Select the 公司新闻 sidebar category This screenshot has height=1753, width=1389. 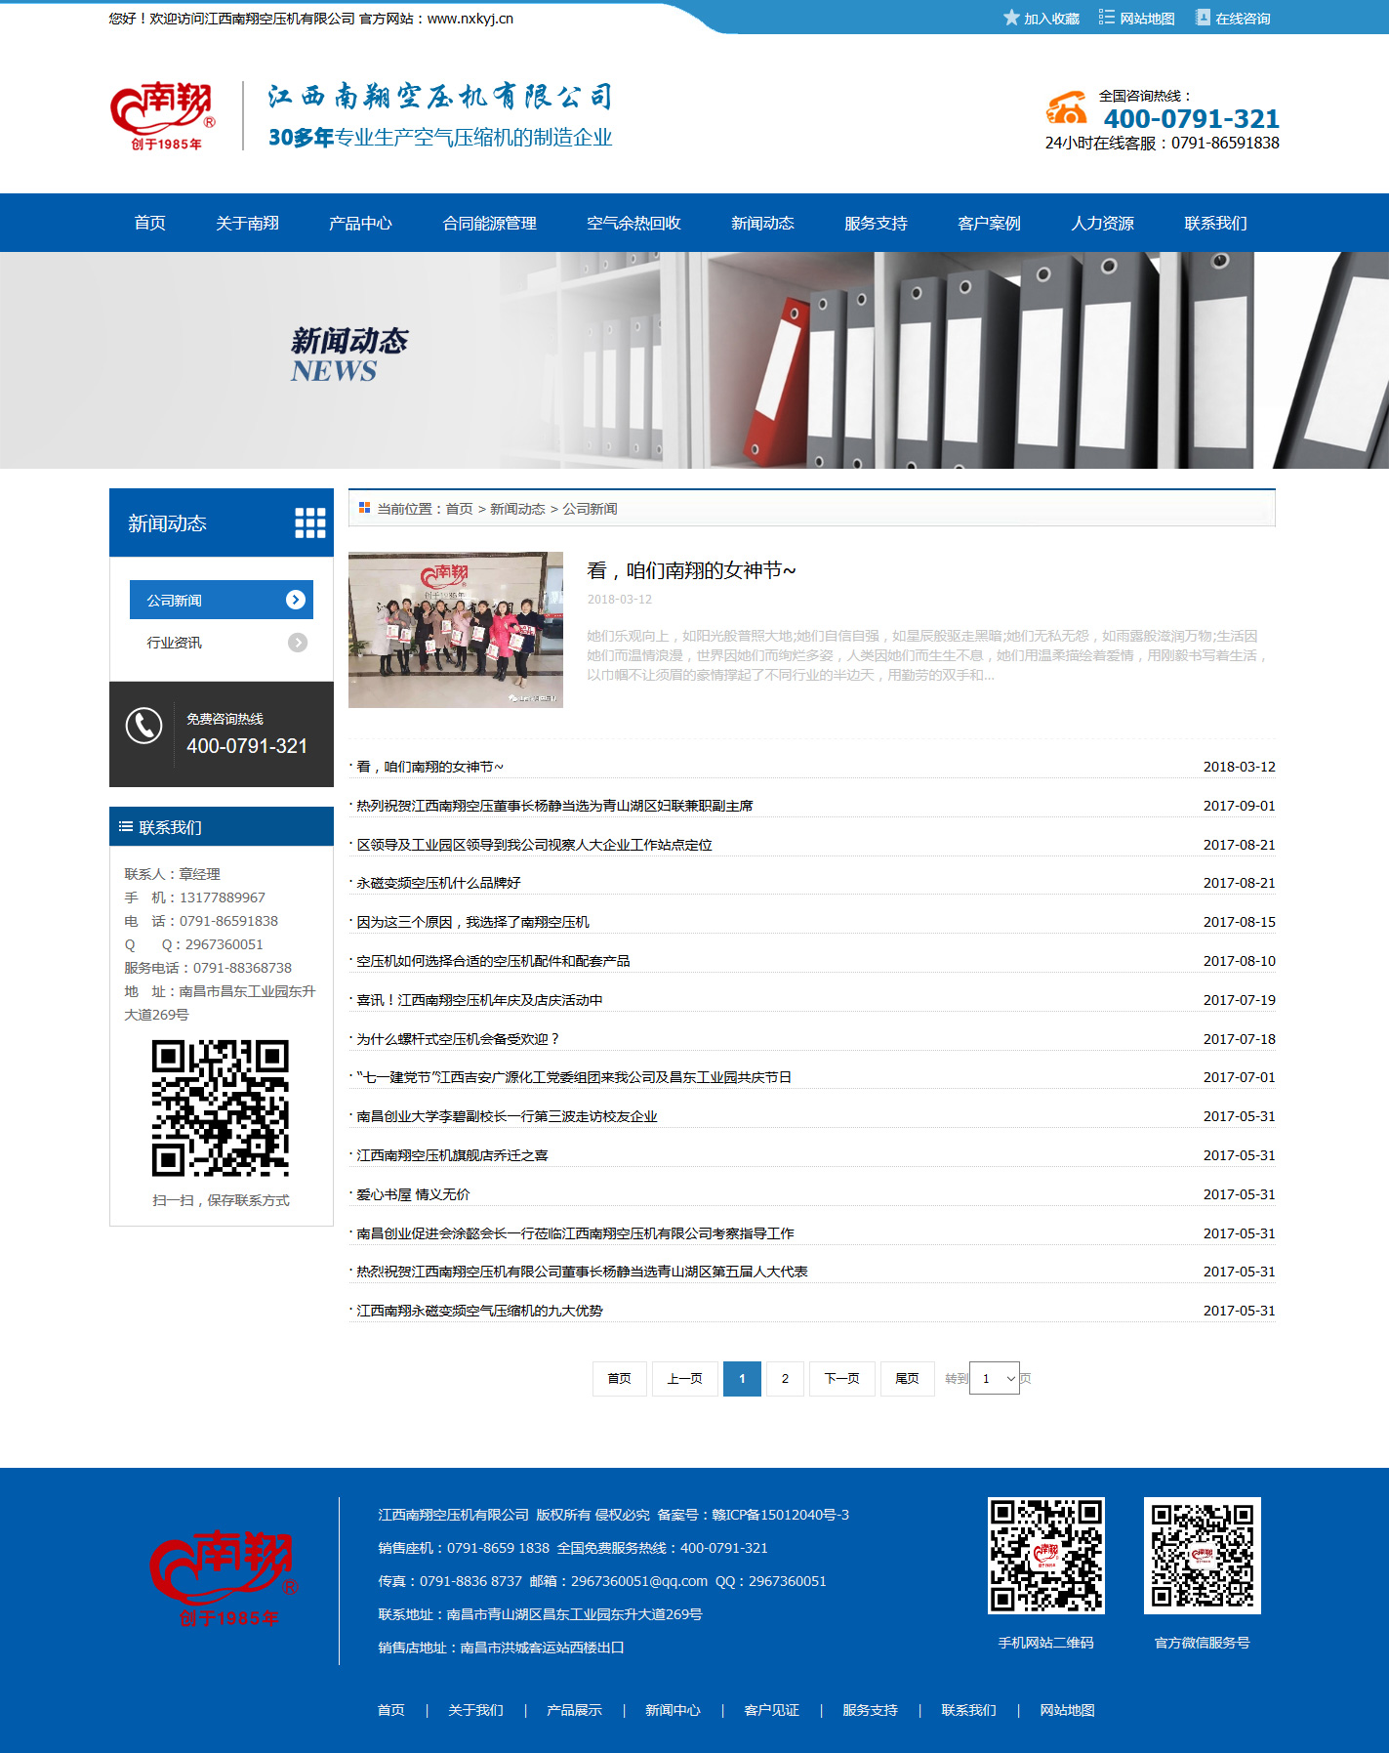click(222, 600)
